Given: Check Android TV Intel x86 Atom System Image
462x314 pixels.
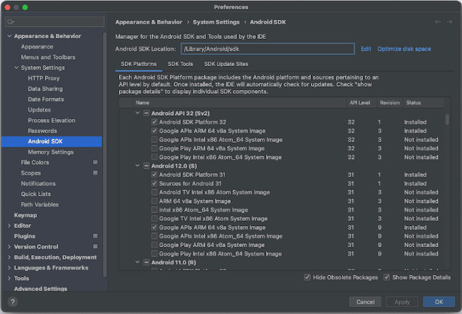Looking at the screenshot, I should pos(154,192).
